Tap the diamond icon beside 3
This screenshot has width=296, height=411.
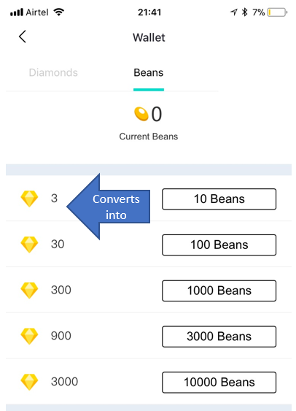click(29, 199)
